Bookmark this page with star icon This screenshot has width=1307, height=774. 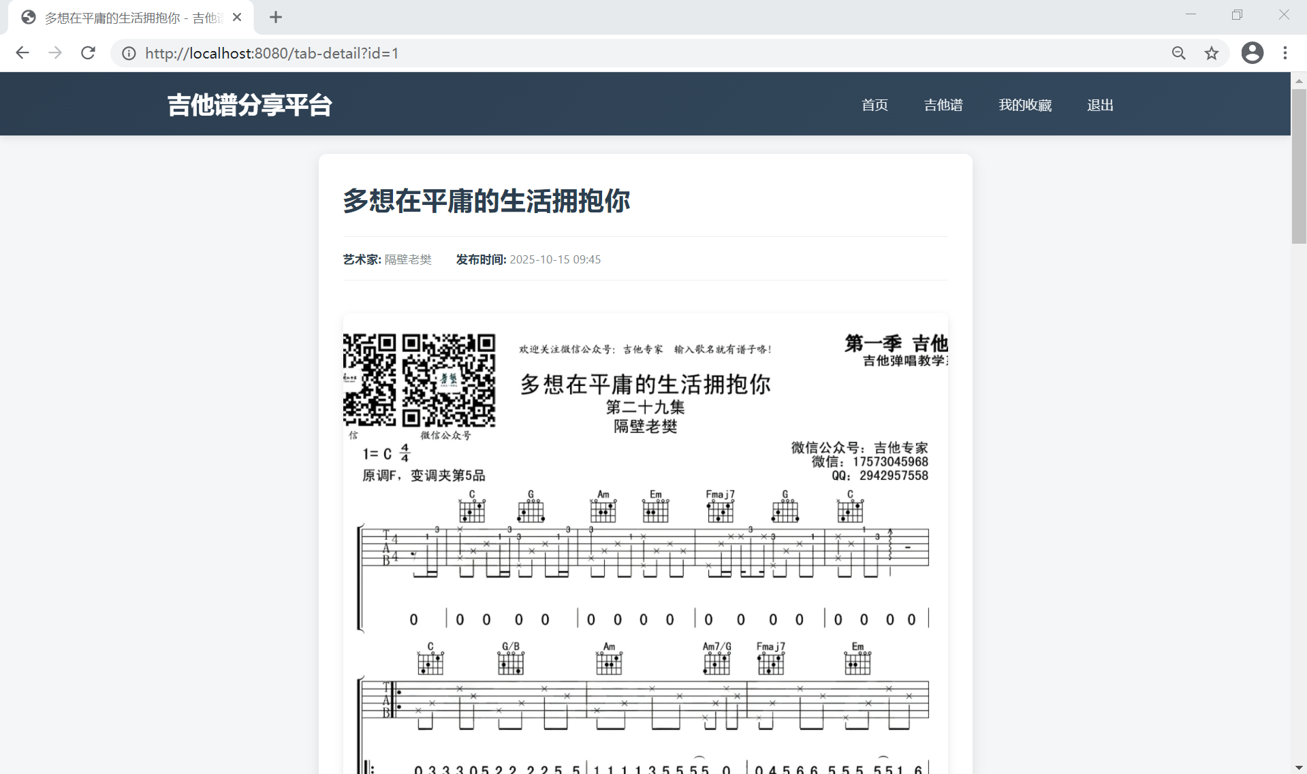[x=1211, y=53]
